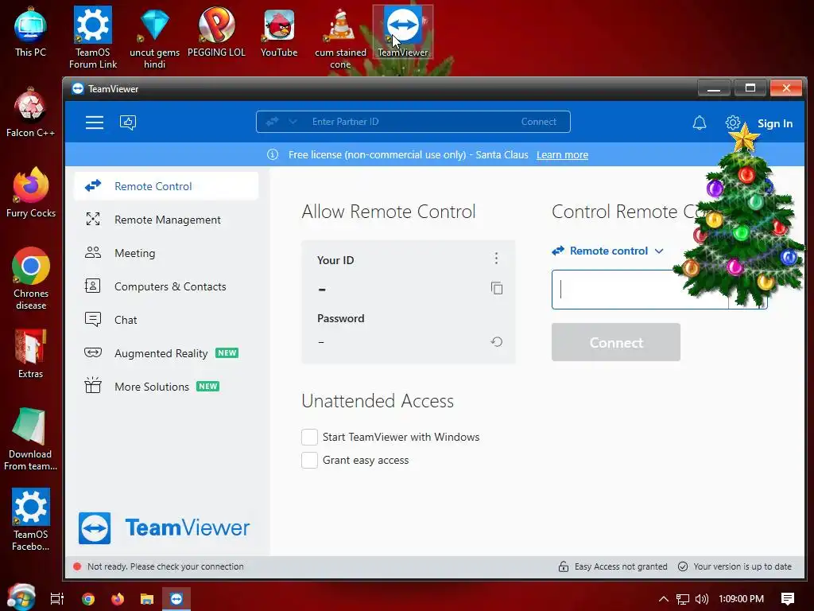This screenshot has height=611, width=814.
Task: Open Download From team desktop icon
Action: [30, 439]
